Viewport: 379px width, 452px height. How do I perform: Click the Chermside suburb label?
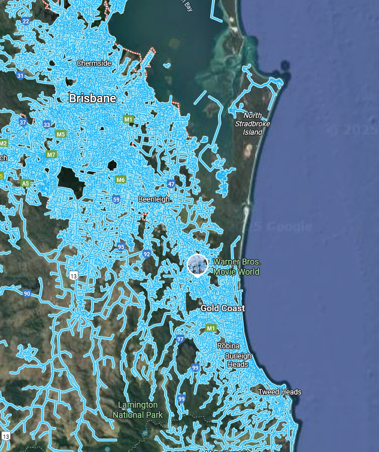(x=94, y=63)
